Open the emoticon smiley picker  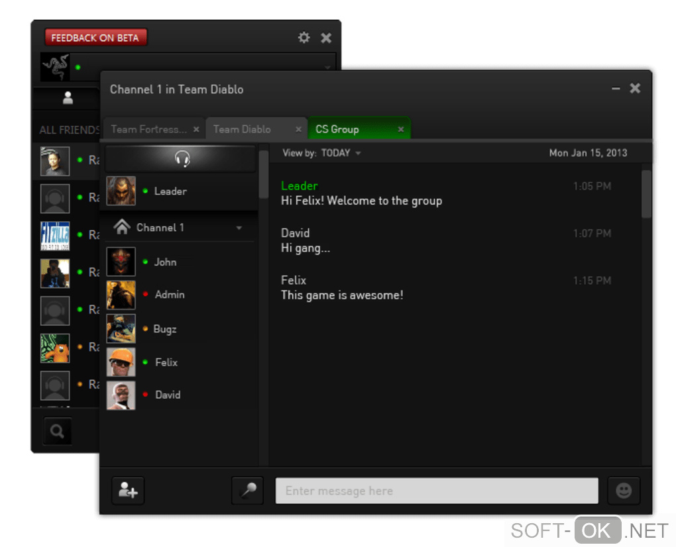pyautogui.click(x=624, y=490)
